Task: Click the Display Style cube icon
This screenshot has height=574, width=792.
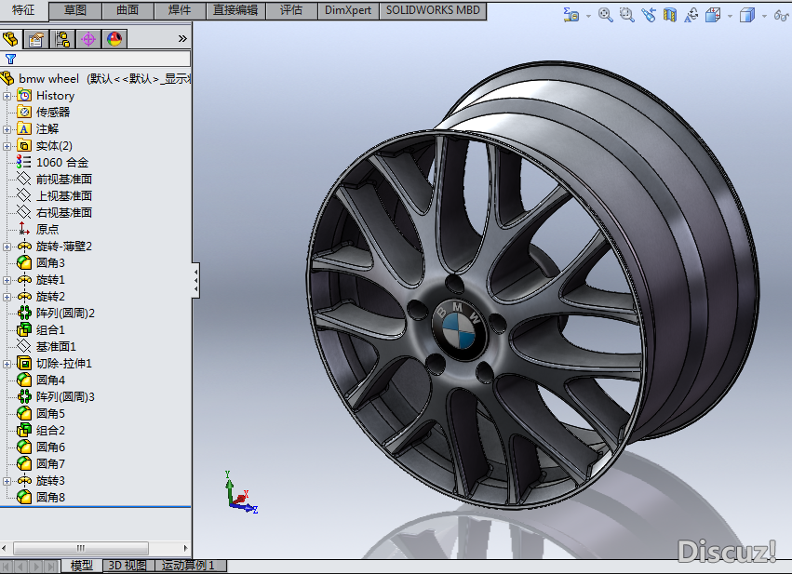Action: coord(747,15)
